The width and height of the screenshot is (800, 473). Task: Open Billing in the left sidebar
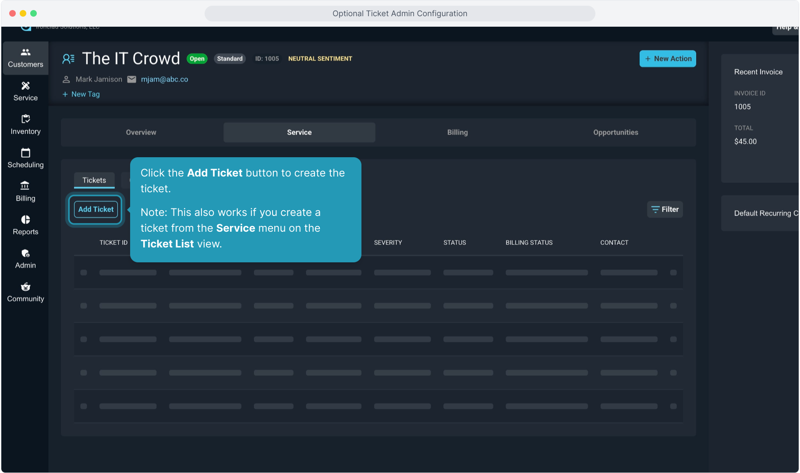tap(25, 192)
